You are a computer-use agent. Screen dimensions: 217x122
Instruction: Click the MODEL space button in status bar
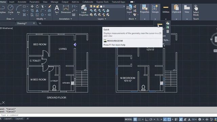129,119
